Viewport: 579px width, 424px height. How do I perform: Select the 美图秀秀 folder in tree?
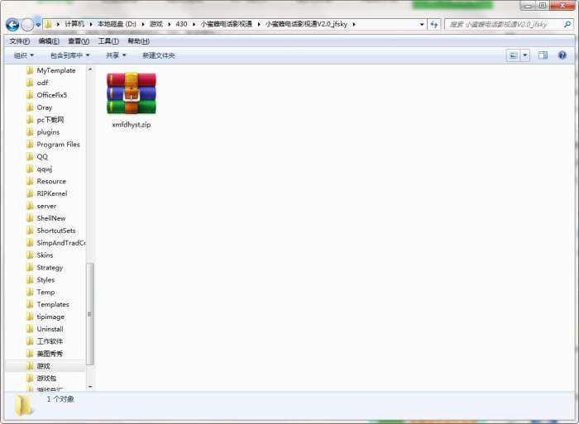pos(45,354)
